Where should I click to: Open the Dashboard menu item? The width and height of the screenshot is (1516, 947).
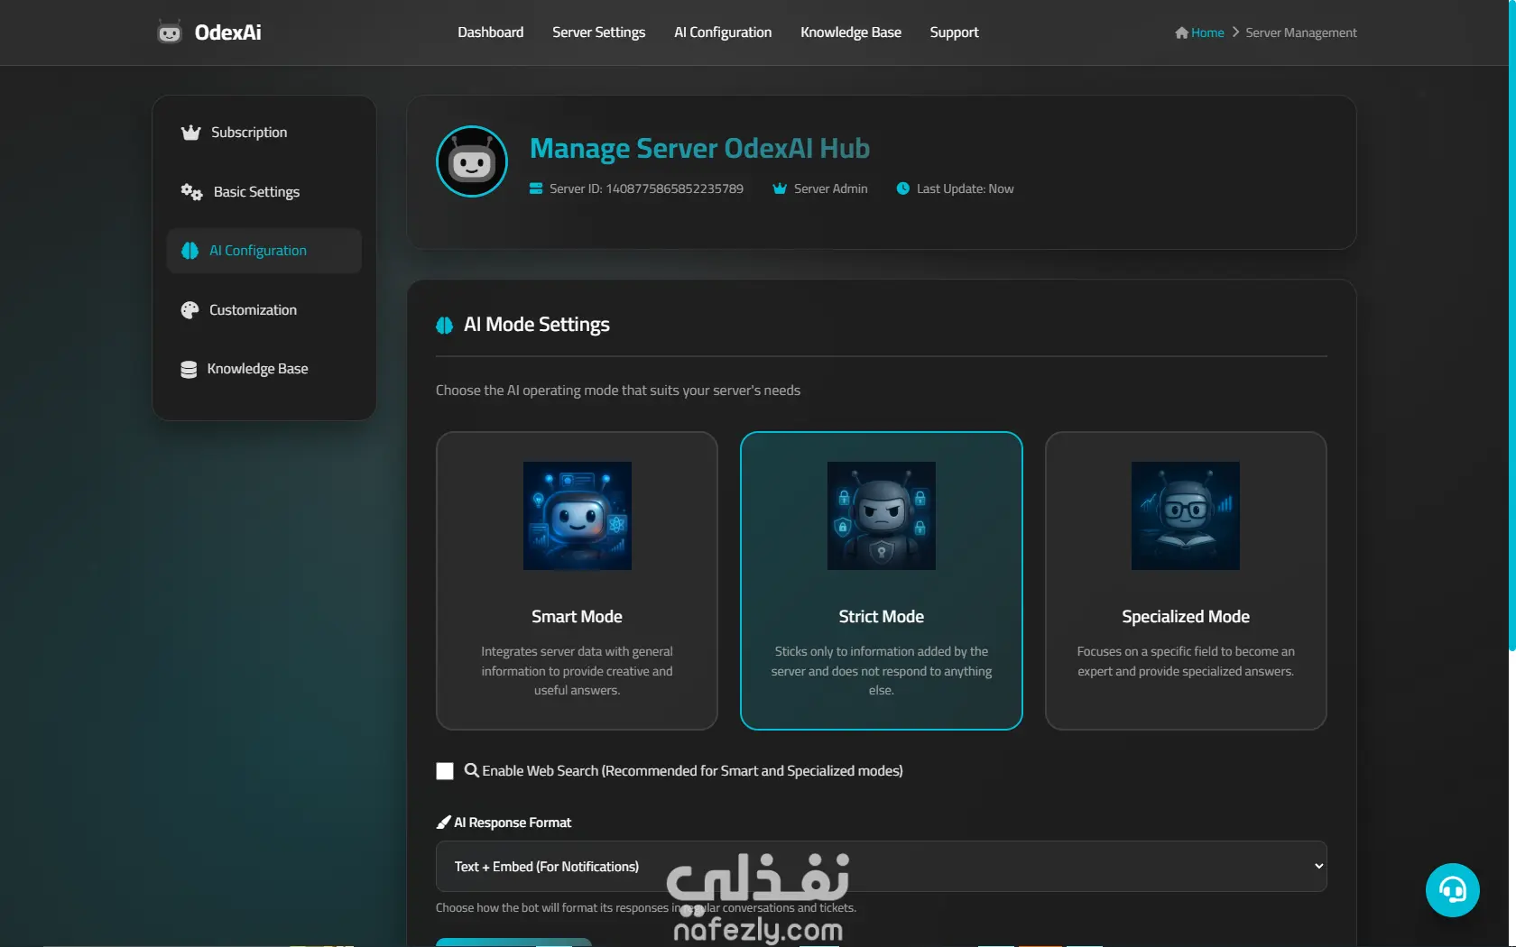coord(491,32)
